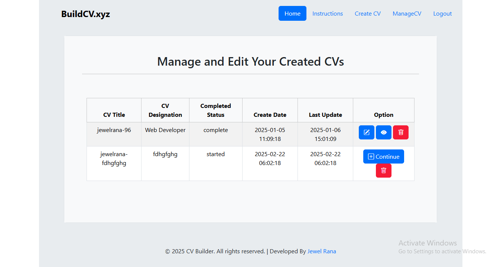Edit the jewelrana-96 CV with pencil icon

click(366, 132)
